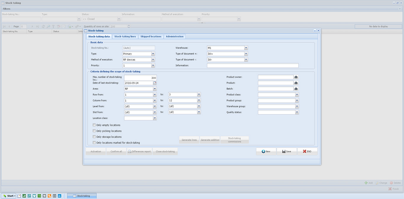
Task: Expand the Area dropdown showing RP
Action: coord(155,89)
